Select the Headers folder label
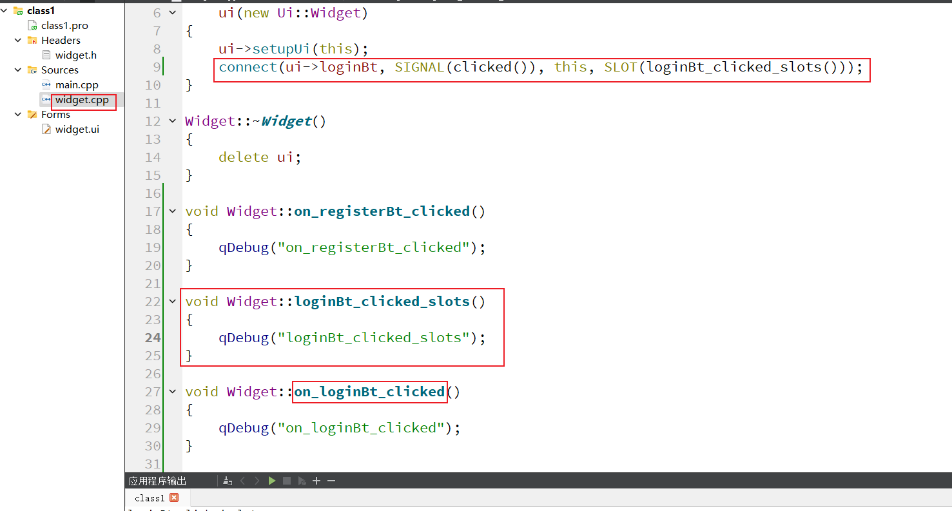The height and width of the screenshot is (511, 952). pyautogui.click(x=61, y=41)
